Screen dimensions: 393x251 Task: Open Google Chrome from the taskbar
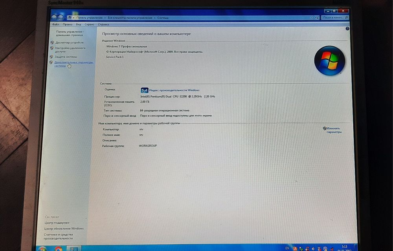point(59,249)
